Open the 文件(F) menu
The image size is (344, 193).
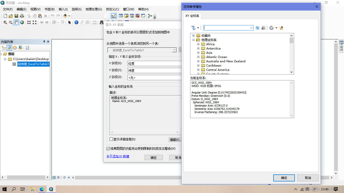(8, 9)
